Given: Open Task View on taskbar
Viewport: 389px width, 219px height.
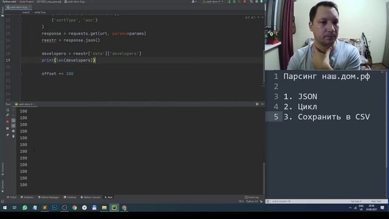Looking at the screenshot, I should [x=15, y=207].
